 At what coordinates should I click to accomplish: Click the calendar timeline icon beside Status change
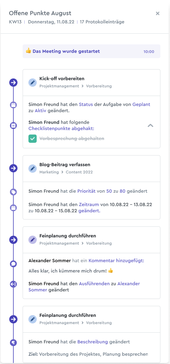click(13, 105)
